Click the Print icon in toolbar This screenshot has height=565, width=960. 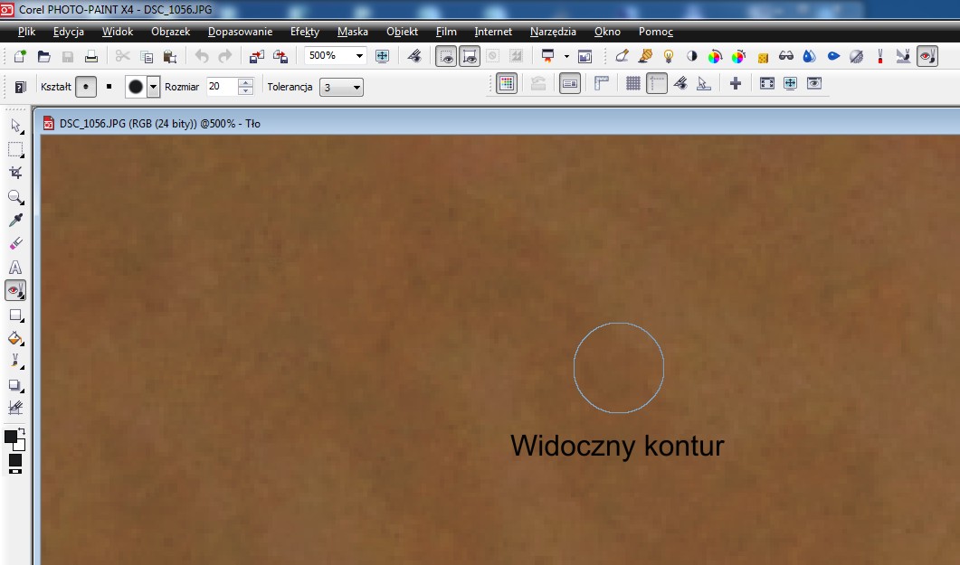click(90, 56)
